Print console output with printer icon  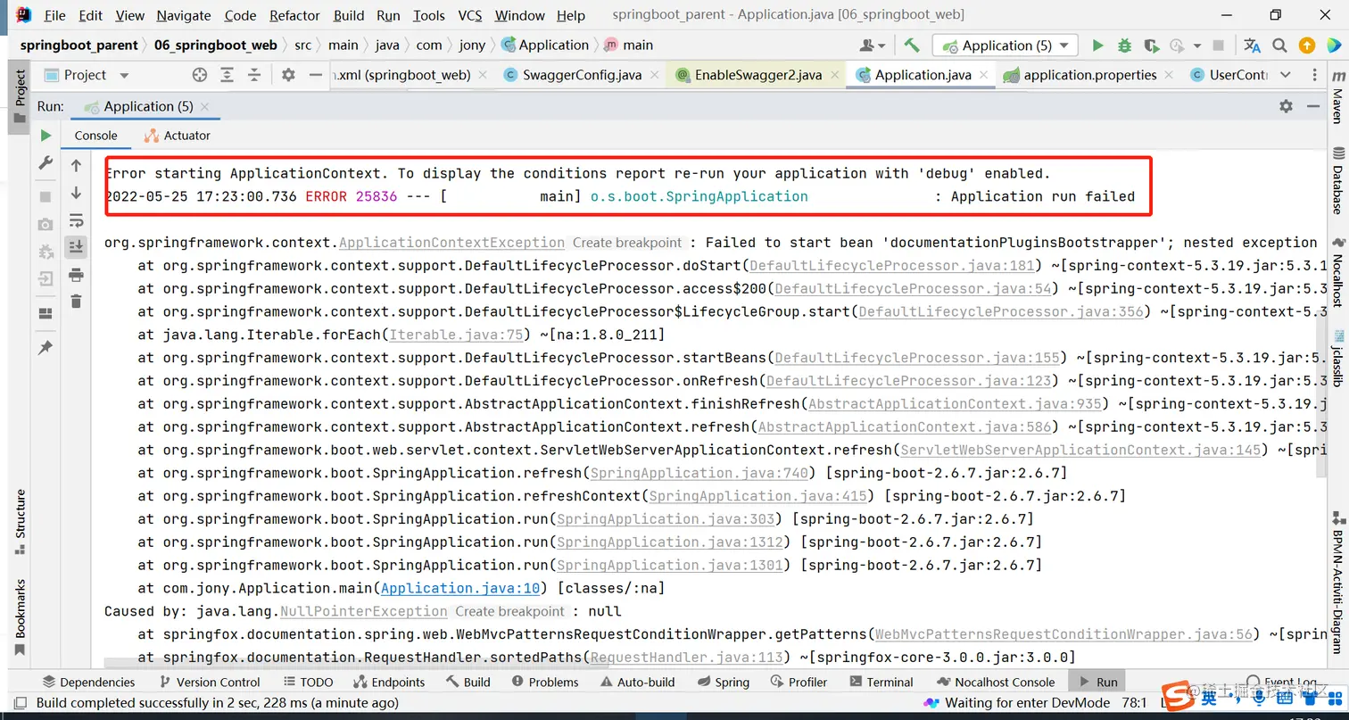76,274
